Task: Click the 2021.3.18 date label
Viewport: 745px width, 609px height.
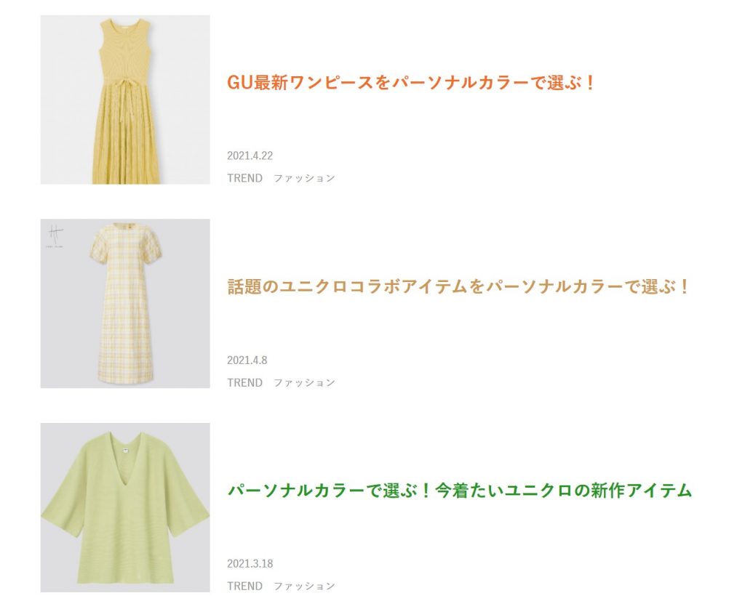Action: click(250, 563)
